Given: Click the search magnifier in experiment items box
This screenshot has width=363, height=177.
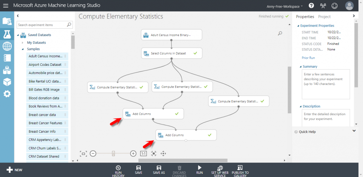Looking at the screenshot, I should point(69,25).
